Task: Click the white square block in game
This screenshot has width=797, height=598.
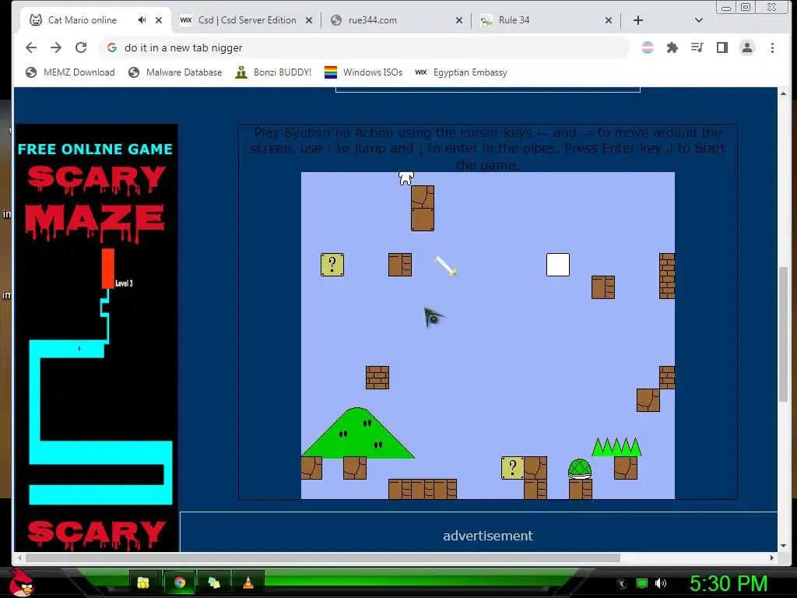Action: [x=557, y=265]
